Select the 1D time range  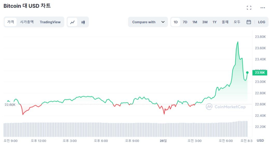click(x=175, y=22)
